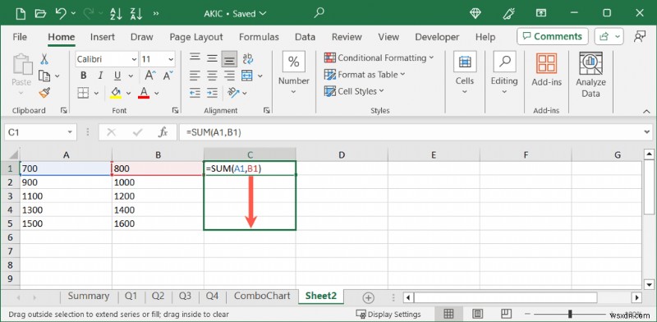
Task: Expand the Name Box dropdown arrow
Action: (70, 132)
